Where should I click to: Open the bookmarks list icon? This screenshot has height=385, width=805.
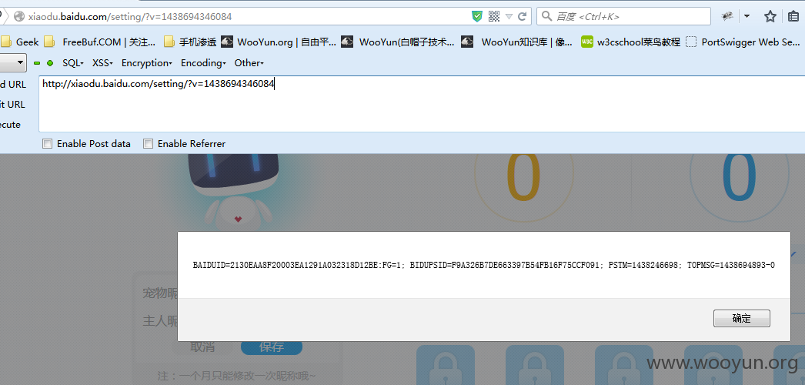click(793, 16)
